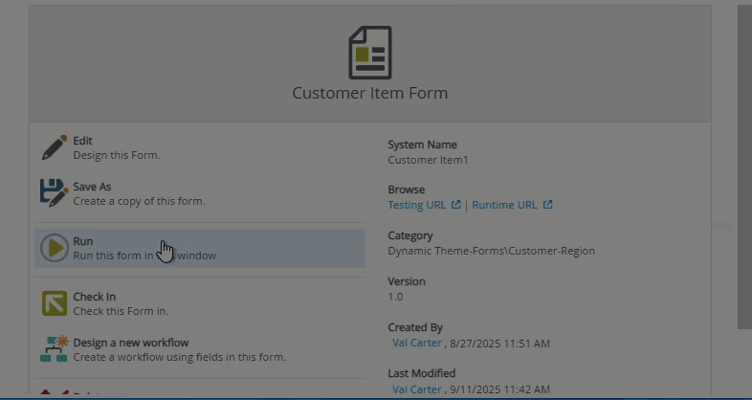Click the Check In arrow icon
The height and width of the screenshot is (400, 752).
point(54,303)
